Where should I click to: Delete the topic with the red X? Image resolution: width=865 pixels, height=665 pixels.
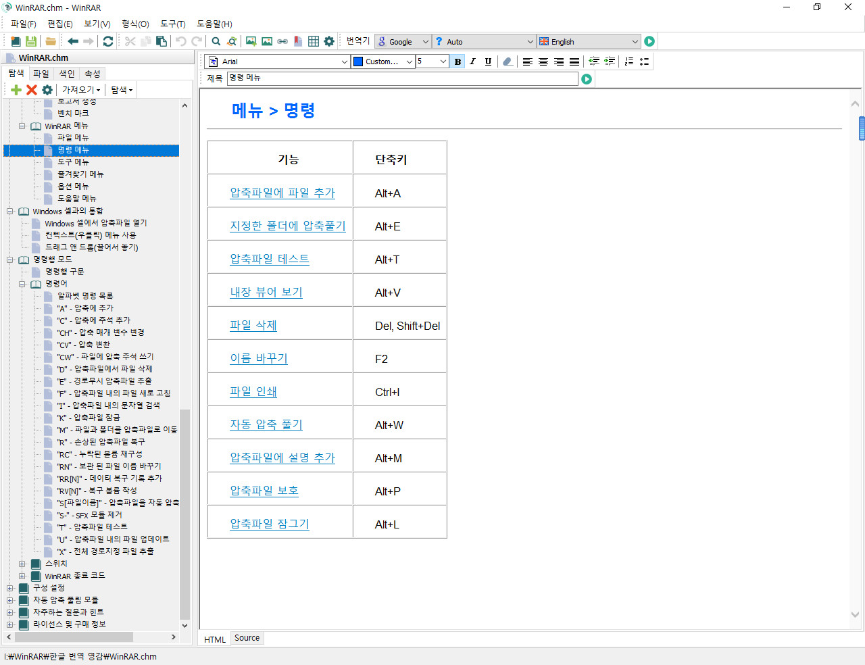click(32, 90)
